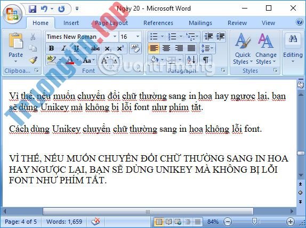The image size is (306, 228).
Task: Grow the font size
Action: (x=104, y=61)
